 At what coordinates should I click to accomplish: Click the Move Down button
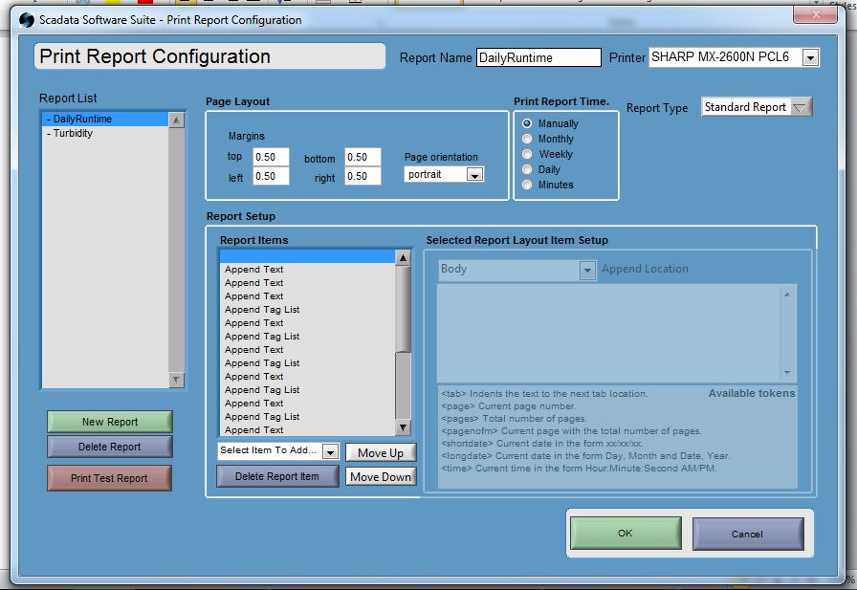380,475
